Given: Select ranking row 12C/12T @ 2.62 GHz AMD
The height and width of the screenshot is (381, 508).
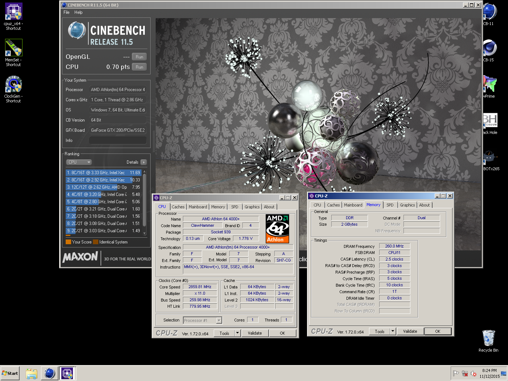Looking at the screenshot, I should (x=104, y=187).
